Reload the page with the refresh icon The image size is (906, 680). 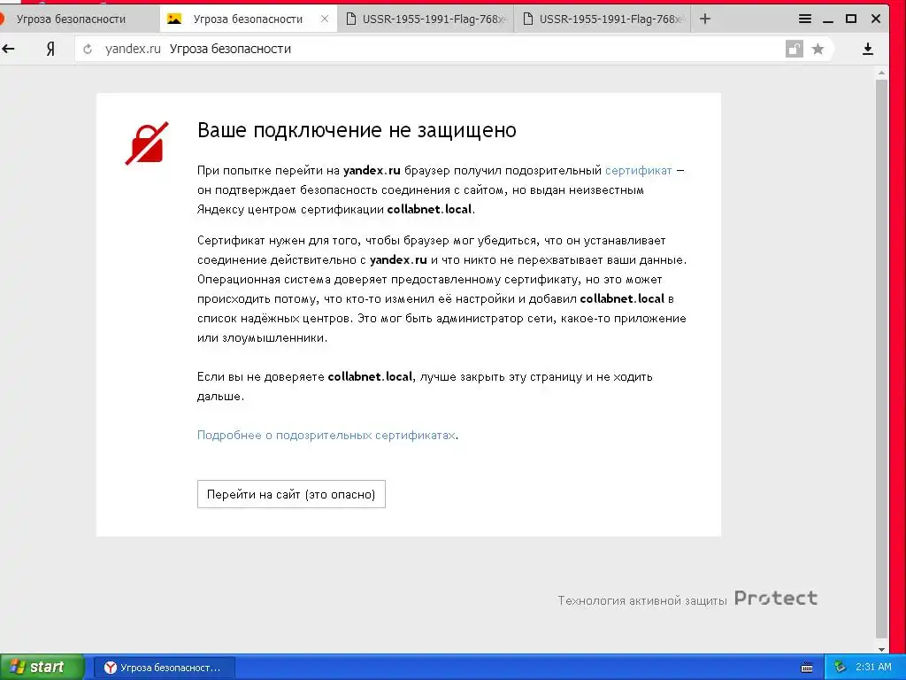[88, 50]
